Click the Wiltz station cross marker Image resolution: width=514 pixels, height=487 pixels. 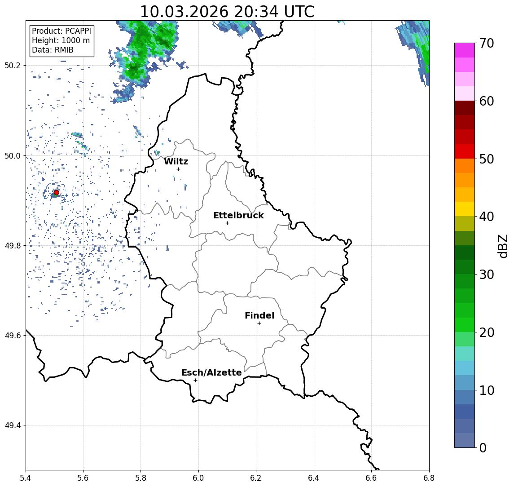[x=178, y=169]
